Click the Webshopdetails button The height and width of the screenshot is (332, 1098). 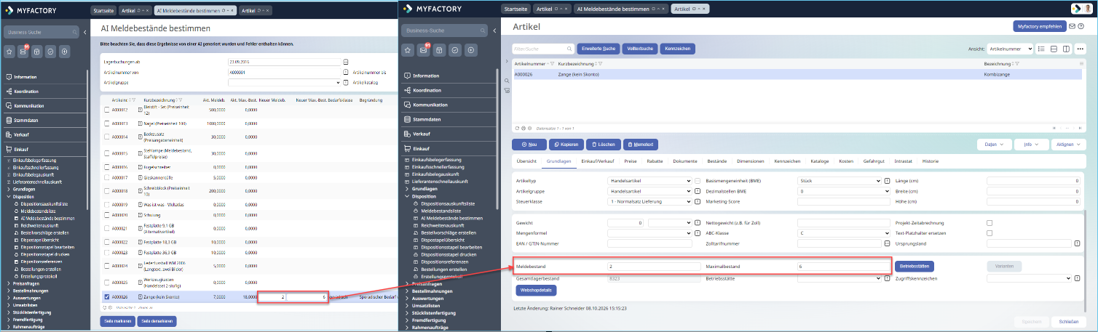click(534, 290)
